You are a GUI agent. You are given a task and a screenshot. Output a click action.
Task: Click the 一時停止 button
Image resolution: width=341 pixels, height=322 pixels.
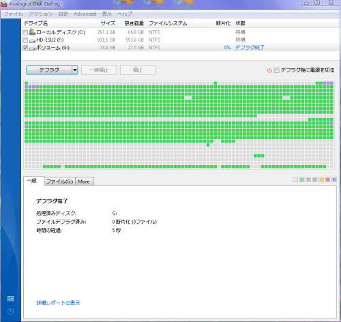pos(99,70)
